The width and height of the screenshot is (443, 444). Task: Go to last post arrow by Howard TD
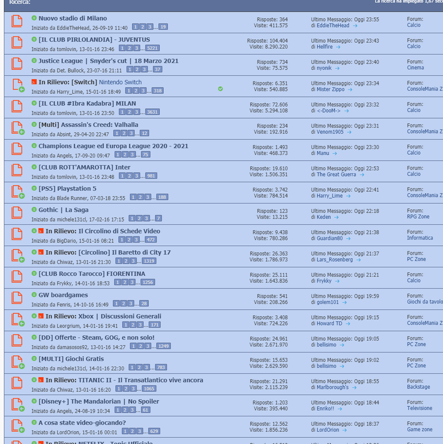348,324
